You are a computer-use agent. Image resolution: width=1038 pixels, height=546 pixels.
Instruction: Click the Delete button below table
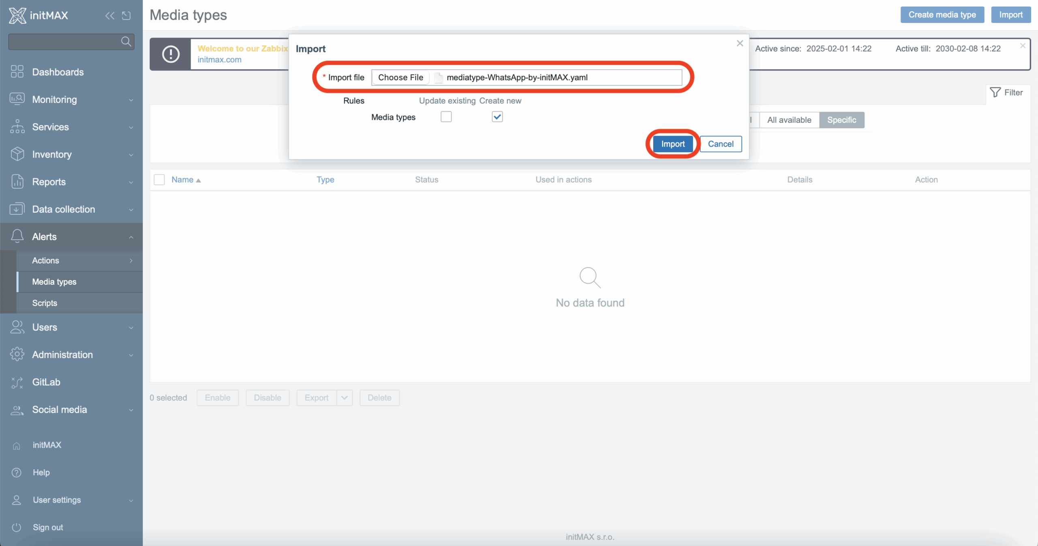(x=380, y=398)
